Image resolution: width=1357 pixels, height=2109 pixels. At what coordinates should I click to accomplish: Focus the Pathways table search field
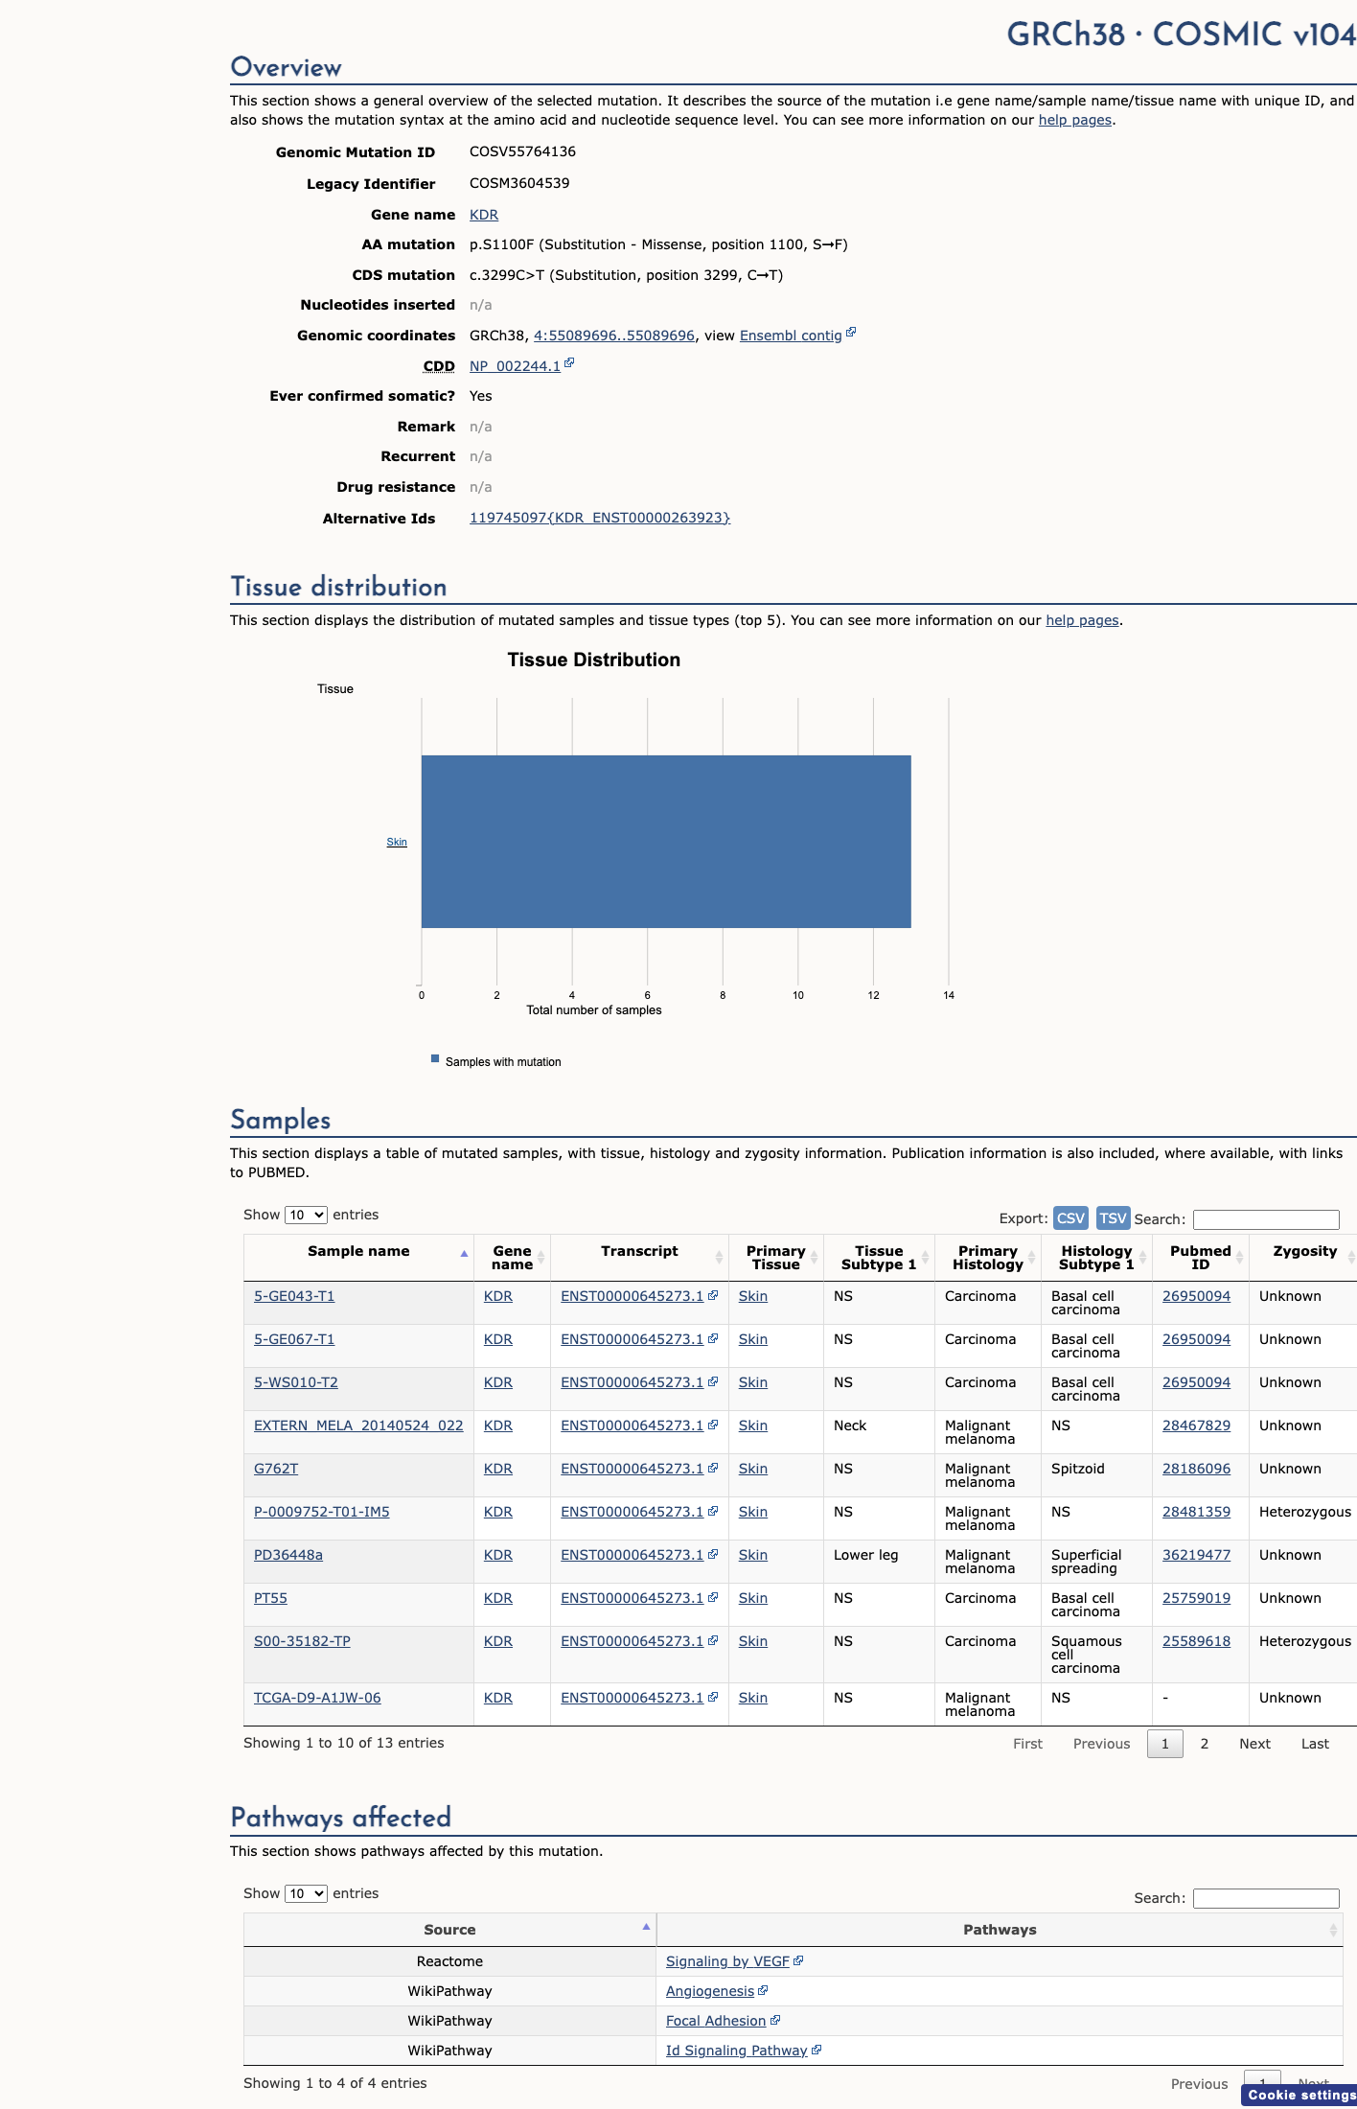[x=1266, y=1898]
